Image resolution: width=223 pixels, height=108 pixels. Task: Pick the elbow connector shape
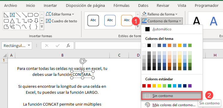pos(18,21)
